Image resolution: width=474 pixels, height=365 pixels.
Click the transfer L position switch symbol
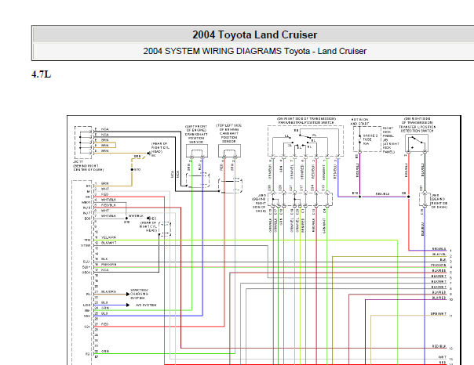[417, 143]
